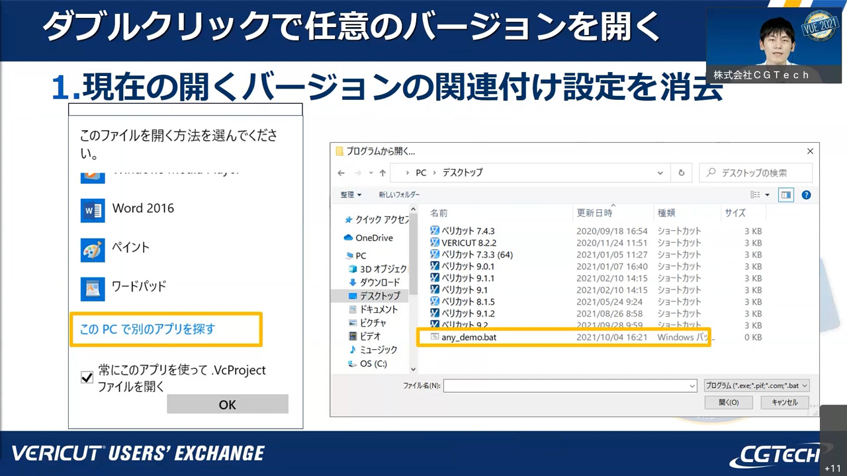The height and width of the screenshot is (476, 847).
Task: Open 3D オブジェクト folder in sidebar
Action: (377, 269)
